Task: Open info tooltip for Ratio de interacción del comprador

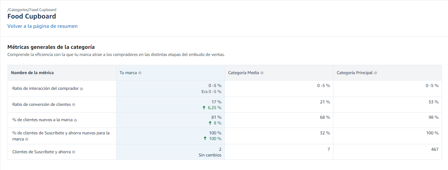Action: pyautogui.click(x=82, y=89)
